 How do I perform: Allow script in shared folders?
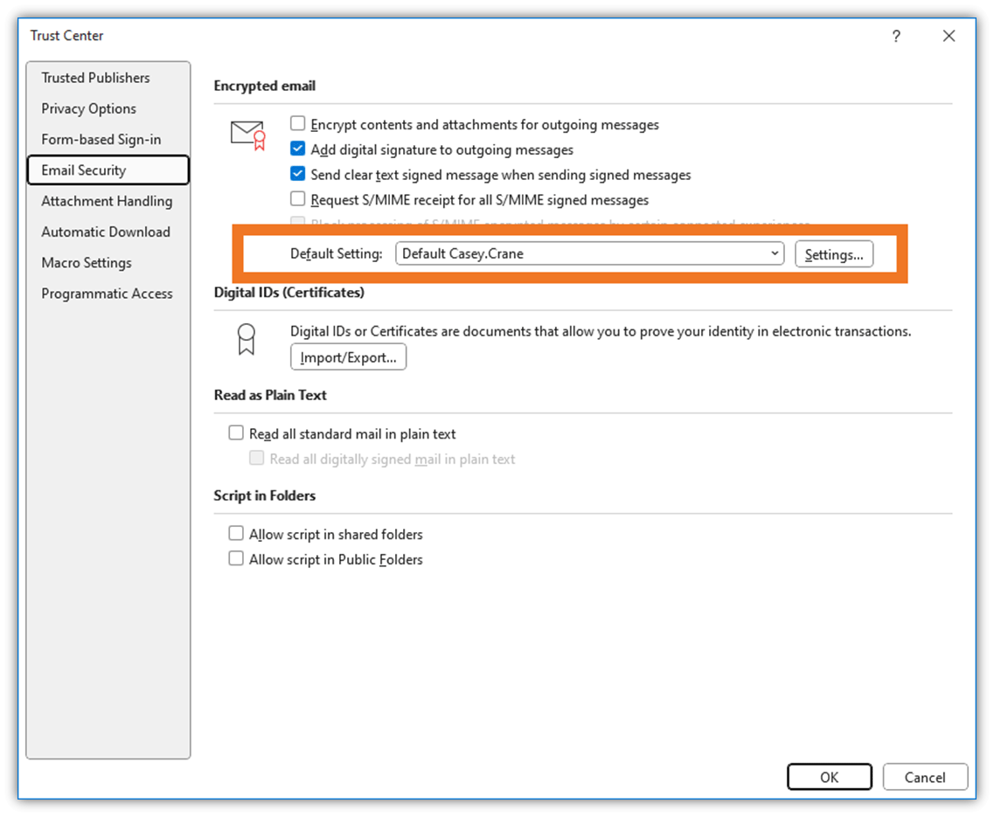click(x=236, y=534)
